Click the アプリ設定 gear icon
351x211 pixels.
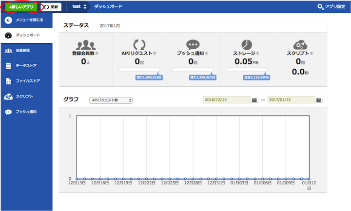320,7
